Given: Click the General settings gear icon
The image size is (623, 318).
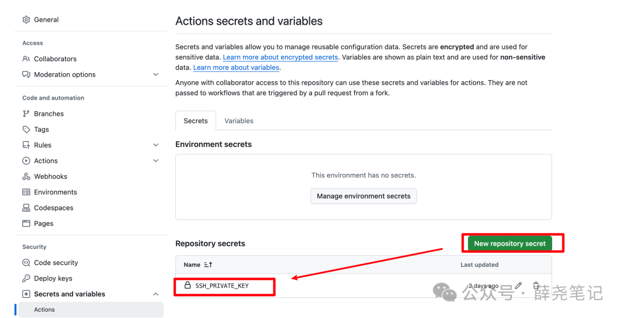Looking at the screenshot, I should (x=26, y=20).
